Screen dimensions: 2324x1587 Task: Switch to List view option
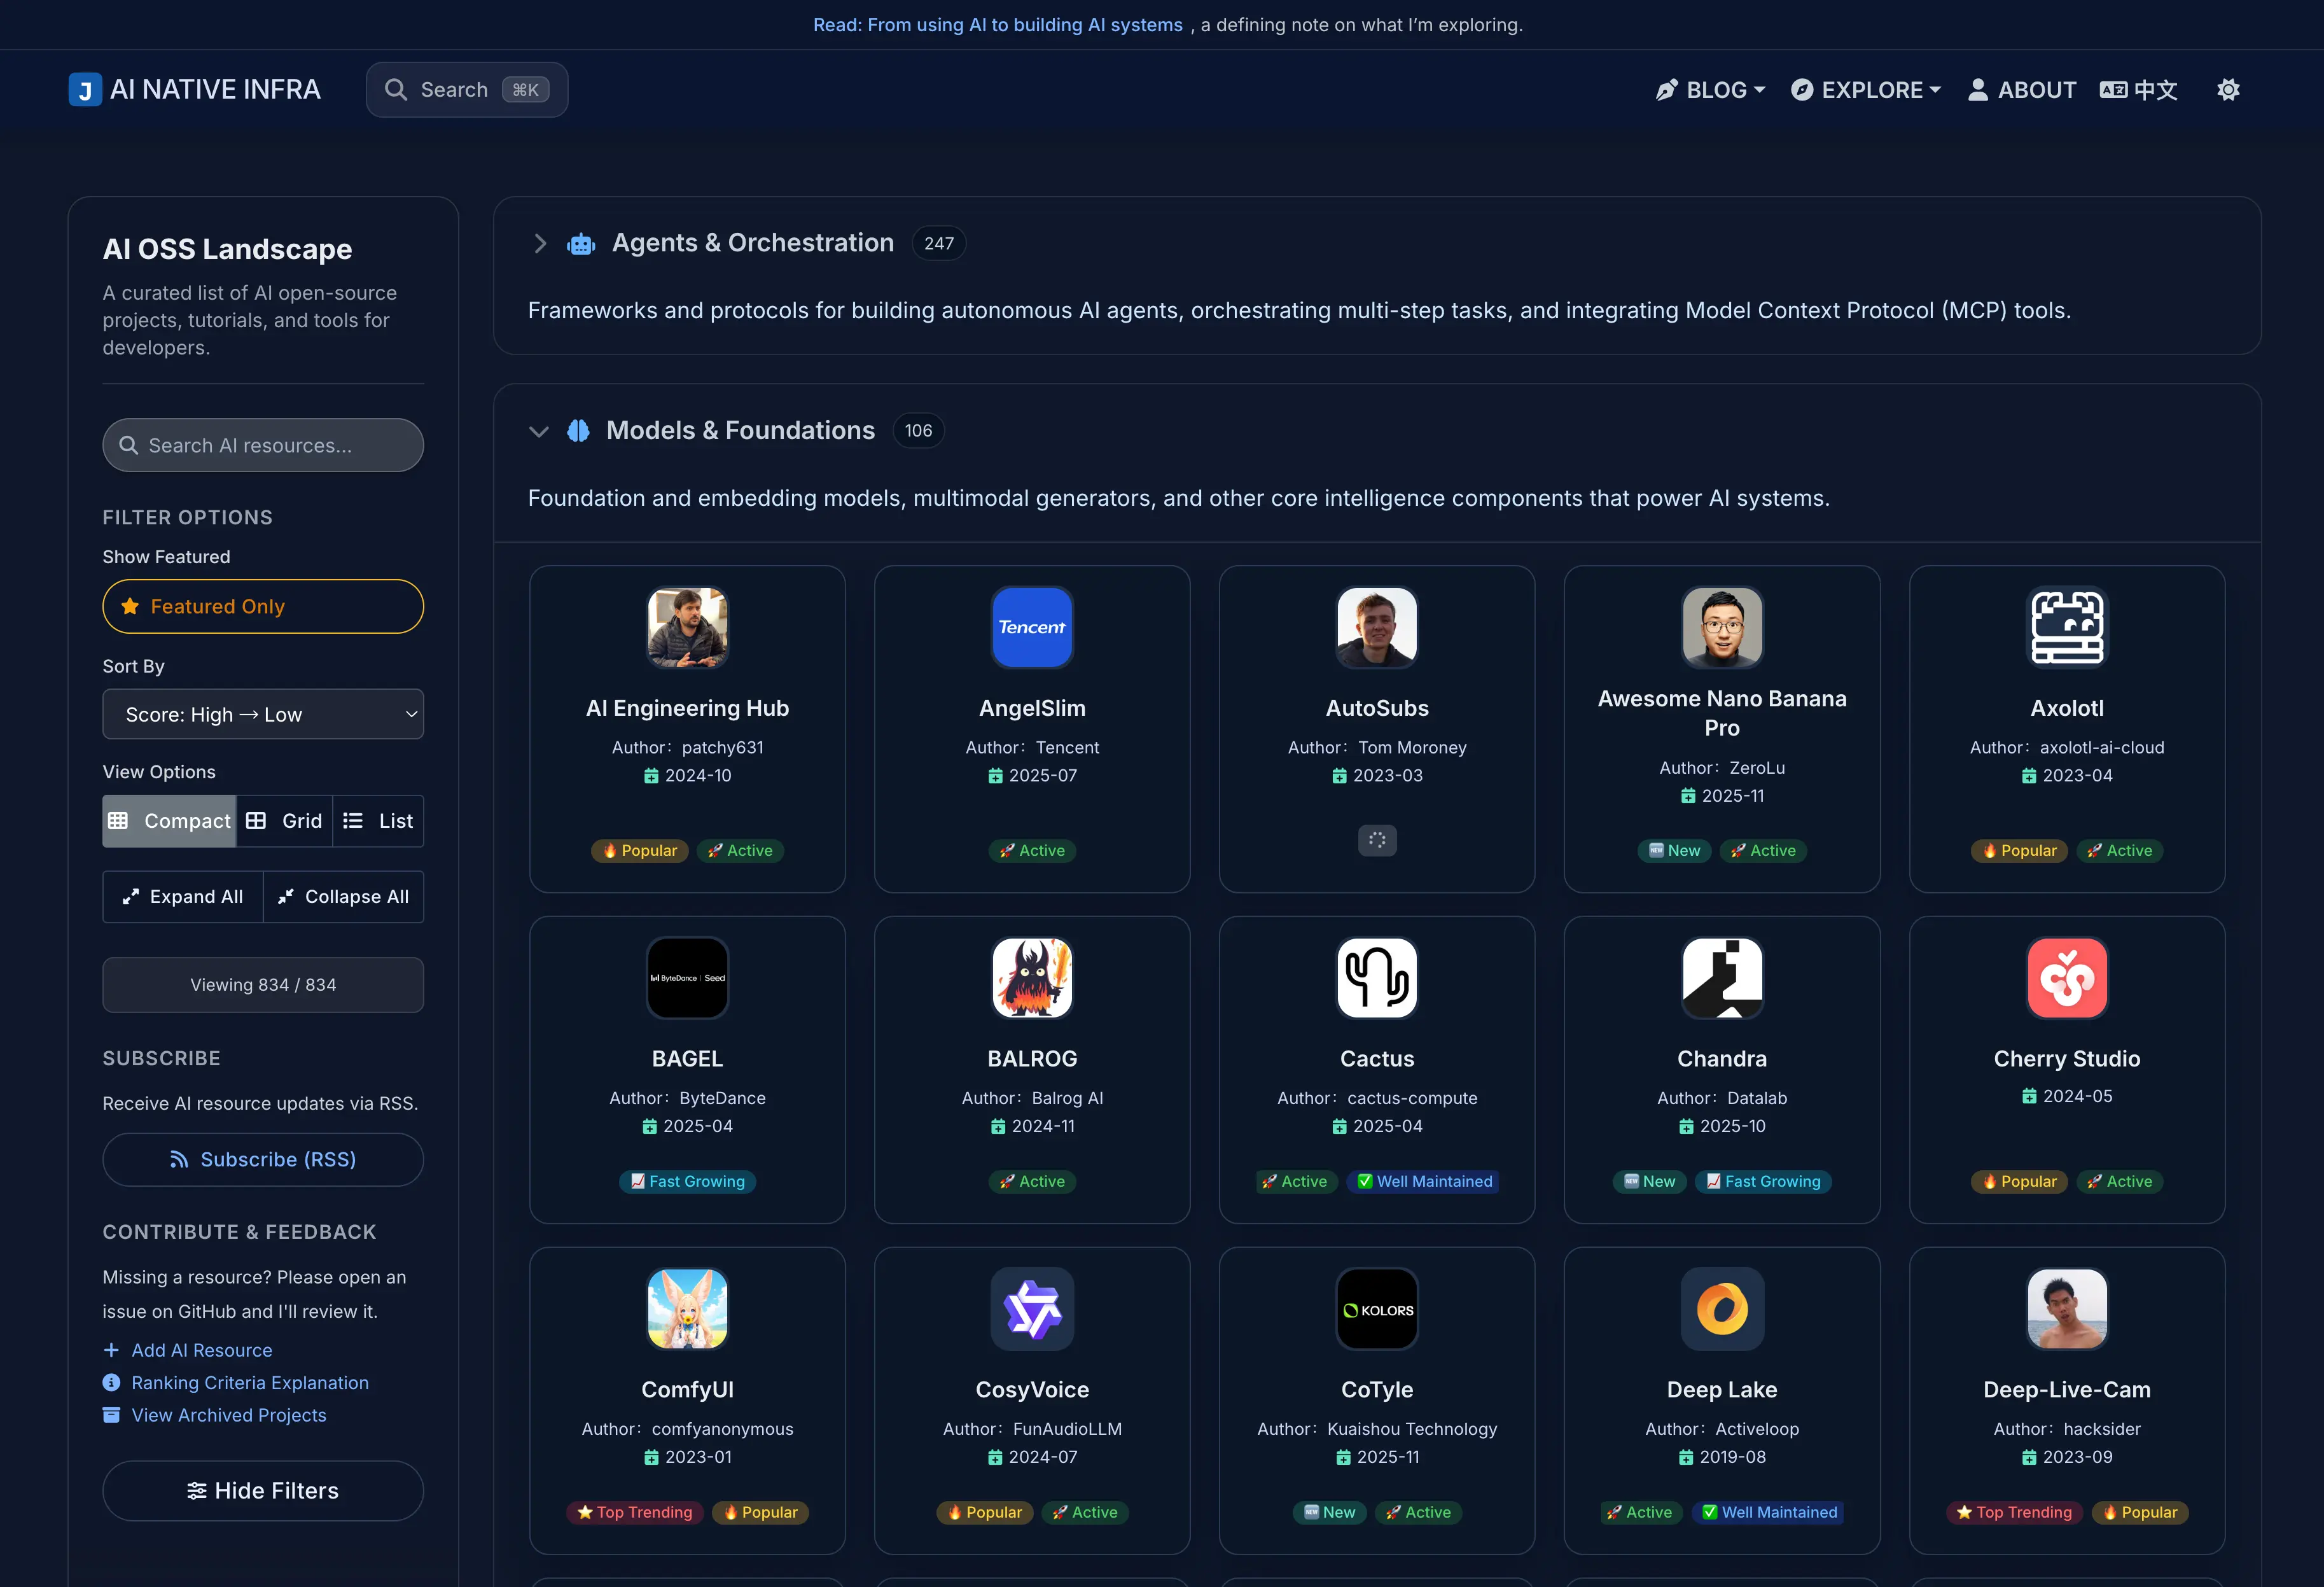point(378,821)
